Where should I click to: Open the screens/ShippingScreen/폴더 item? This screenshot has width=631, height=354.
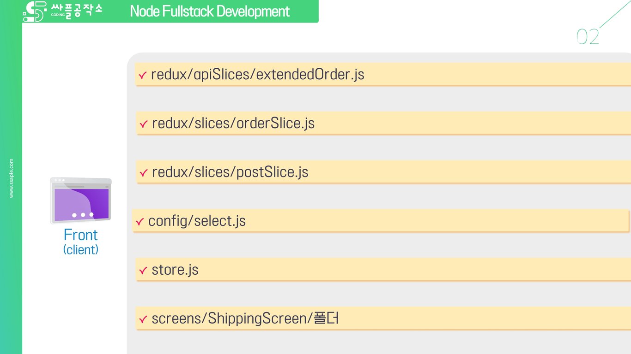point(245,319)
